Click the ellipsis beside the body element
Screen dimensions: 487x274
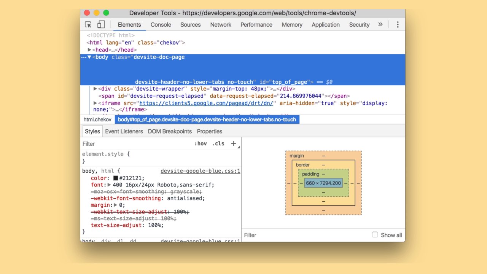84,57
